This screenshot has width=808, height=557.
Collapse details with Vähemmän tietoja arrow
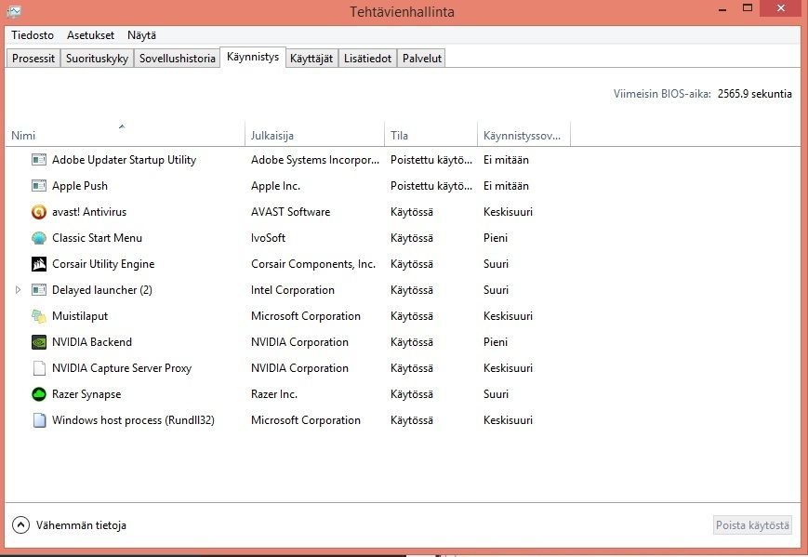click(x=20, y=525)
